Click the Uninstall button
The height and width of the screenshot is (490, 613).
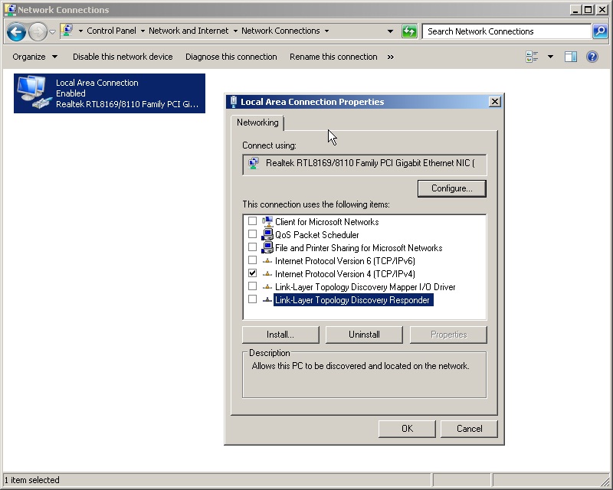coord(364,335)
